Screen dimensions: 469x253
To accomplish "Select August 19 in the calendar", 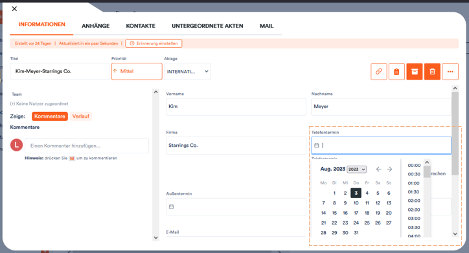I will (378, 213).
